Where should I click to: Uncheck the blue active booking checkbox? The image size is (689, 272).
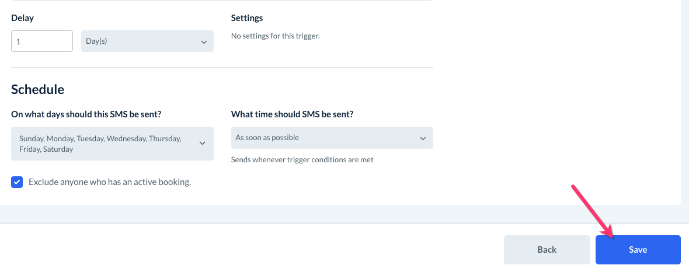[17, 182]
